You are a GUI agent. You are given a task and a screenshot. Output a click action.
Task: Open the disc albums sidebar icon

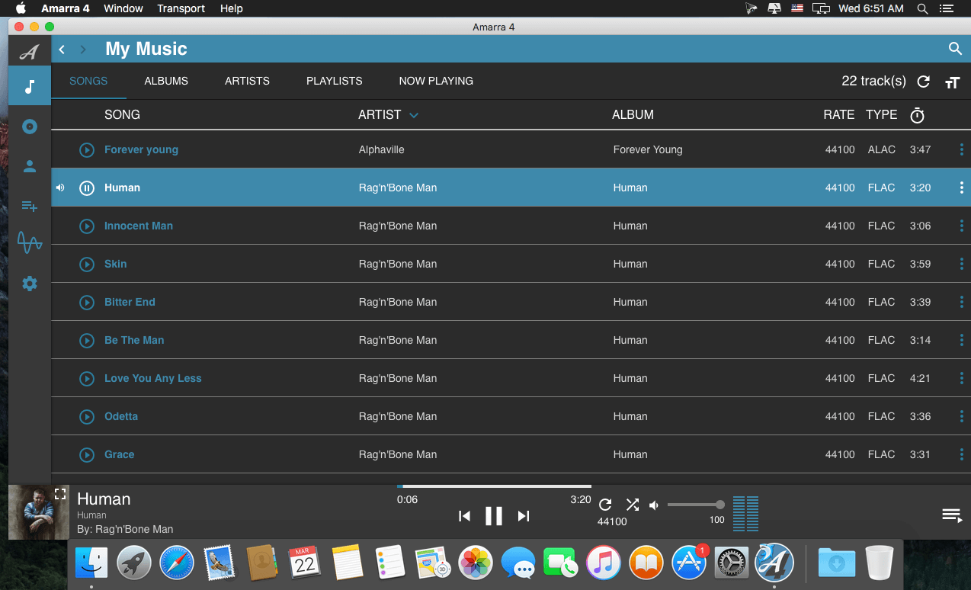click(30, 127)
